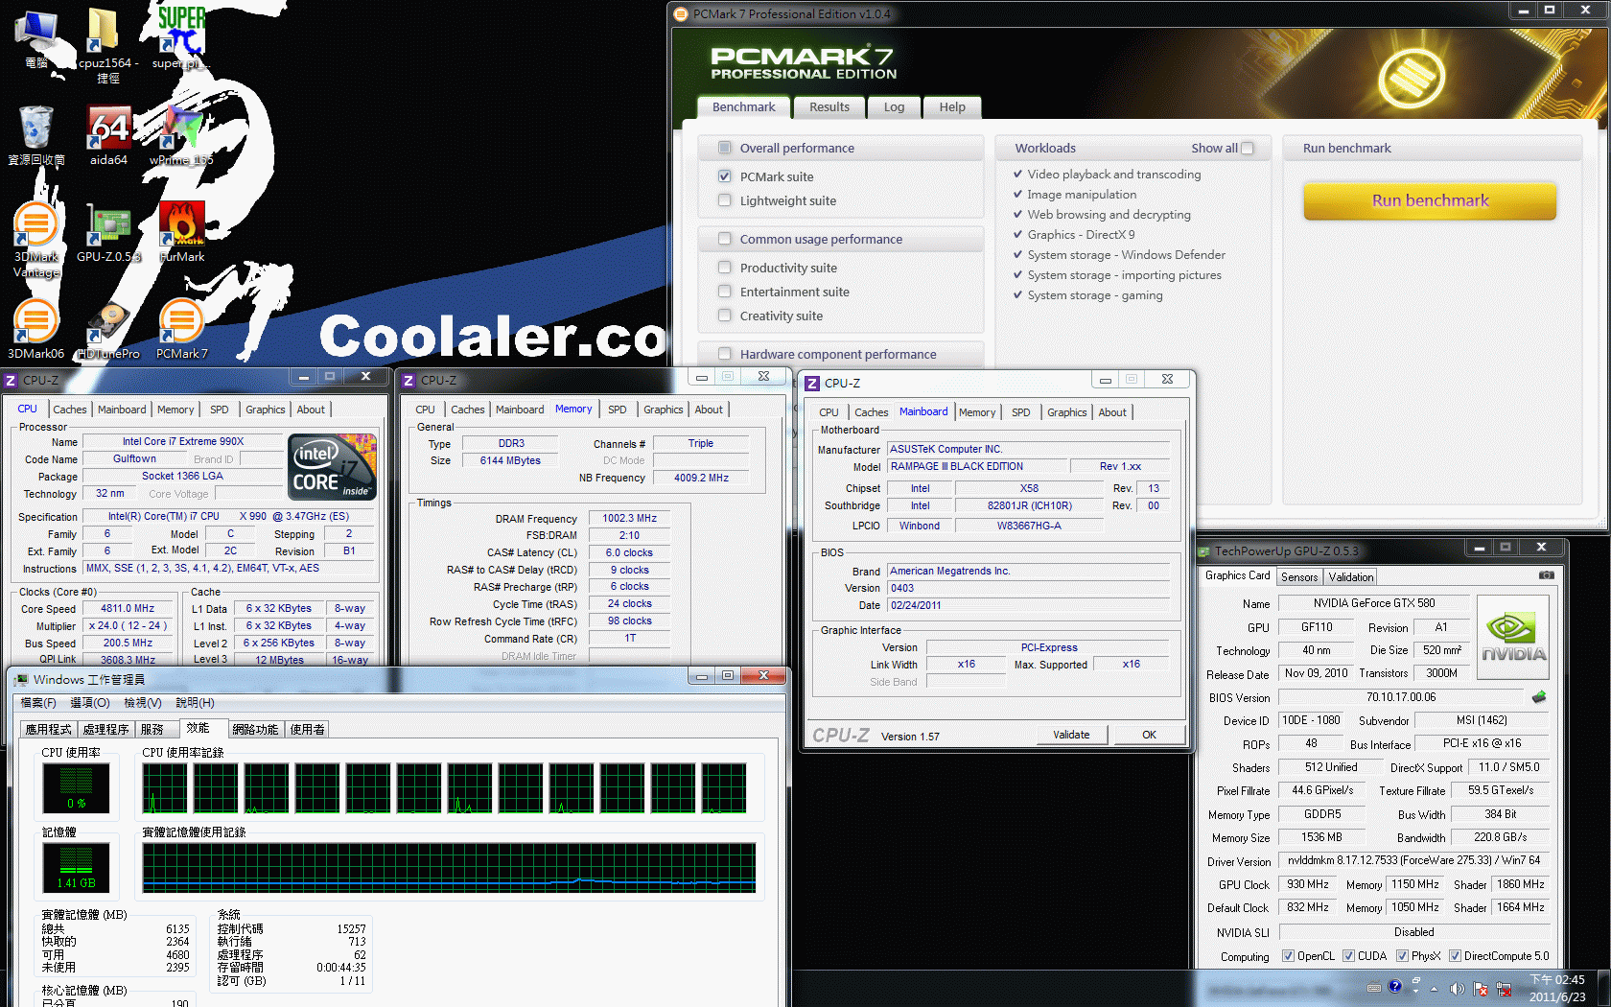Show hidden icons in the system tray
This screenshot has width=1611, height=1007.
click(x=1434, y=988)
